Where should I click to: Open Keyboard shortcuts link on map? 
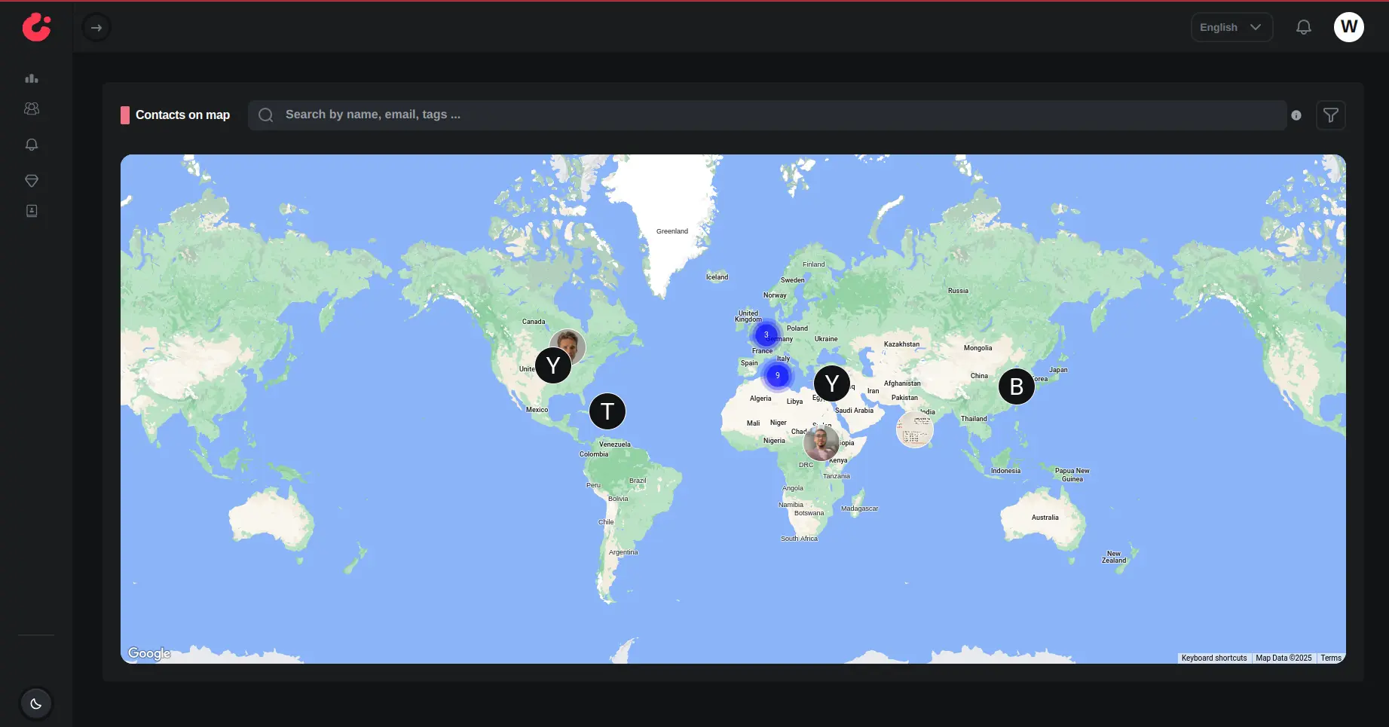(x=1214, y=658)
